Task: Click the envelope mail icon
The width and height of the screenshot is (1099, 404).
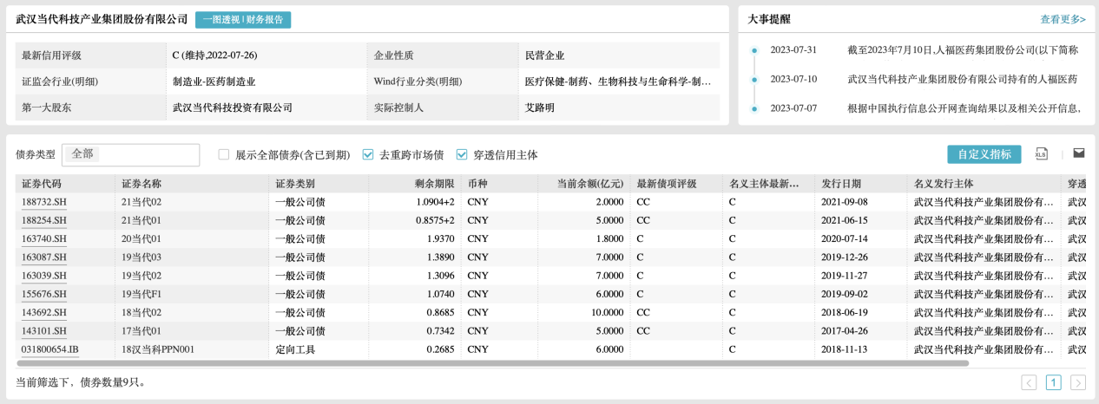Action: tap(1079, 153)
